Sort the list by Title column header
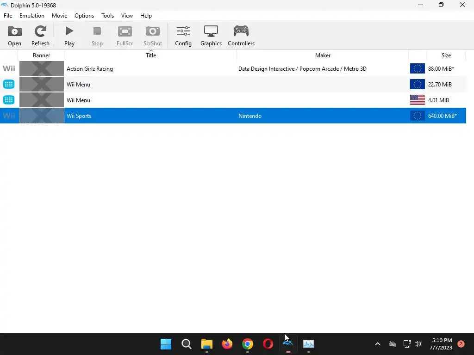Screen dimensions: 474x355 coord(151,55)
